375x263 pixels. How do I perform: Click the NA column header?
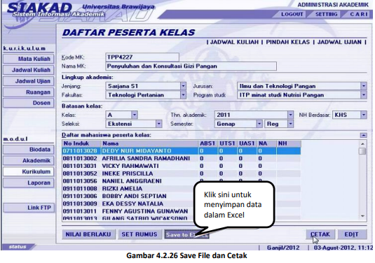tap(266, 143)
